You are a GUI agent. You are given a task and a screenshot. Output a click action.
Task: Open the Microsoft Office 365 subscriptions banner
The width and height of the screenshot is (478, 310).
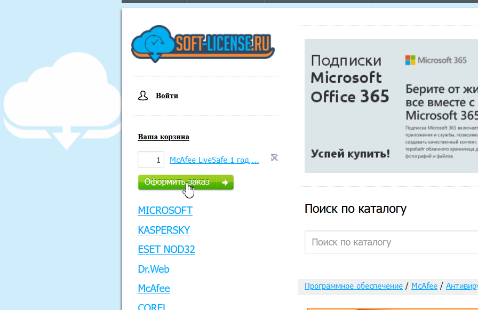click(x=392, y=106)
